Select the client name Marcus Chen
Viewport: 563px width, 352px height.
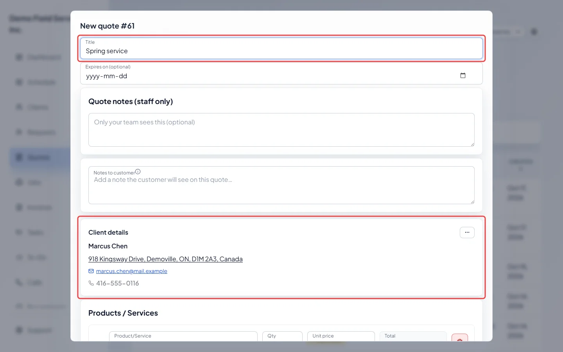point(108,246)
